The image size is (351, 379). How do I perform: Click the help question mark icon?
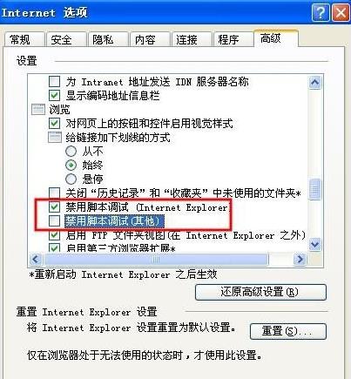[320, 13]
